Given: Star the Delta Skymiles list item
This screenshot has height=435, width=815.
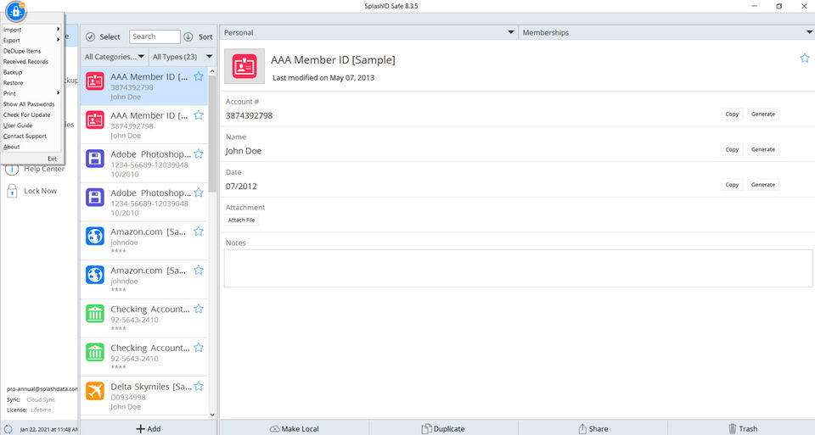Looking at the screenshot, I should click(199, 386).
